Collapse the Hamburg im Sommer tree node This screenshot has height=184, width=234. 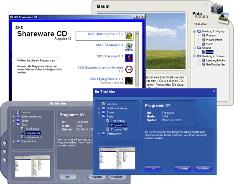(194, 56)
